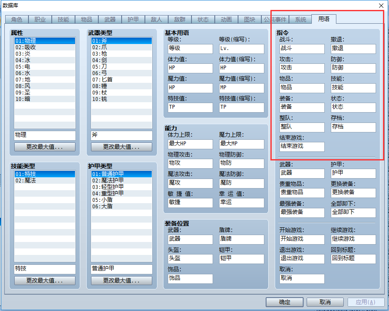This screenshot has height=311, width=389.
Task: Click the 等级 input field
Action: click(x=190, y=49)
